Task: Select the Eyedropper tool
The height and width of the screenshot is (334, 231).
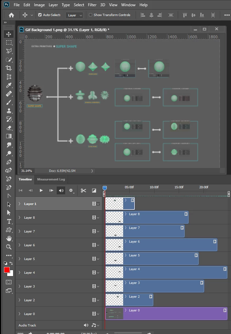Action: pos(9,85)
